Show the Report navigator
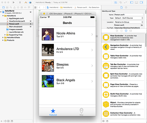The width and height of the screenshot is (147, 123). click(x=29, y=7)
